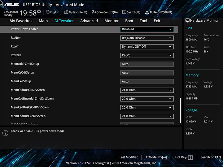Viewport: 223px width, 167px height.
Task: Click the 12.099 V reading
Action: pos(190,122)
